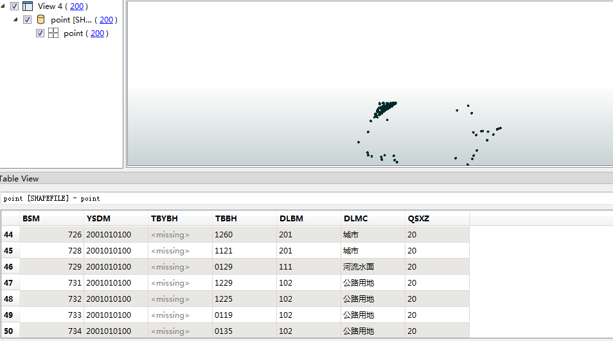Click YSDM cell in row 48
This screenshot has width=613, height=341.
point(116,299)
